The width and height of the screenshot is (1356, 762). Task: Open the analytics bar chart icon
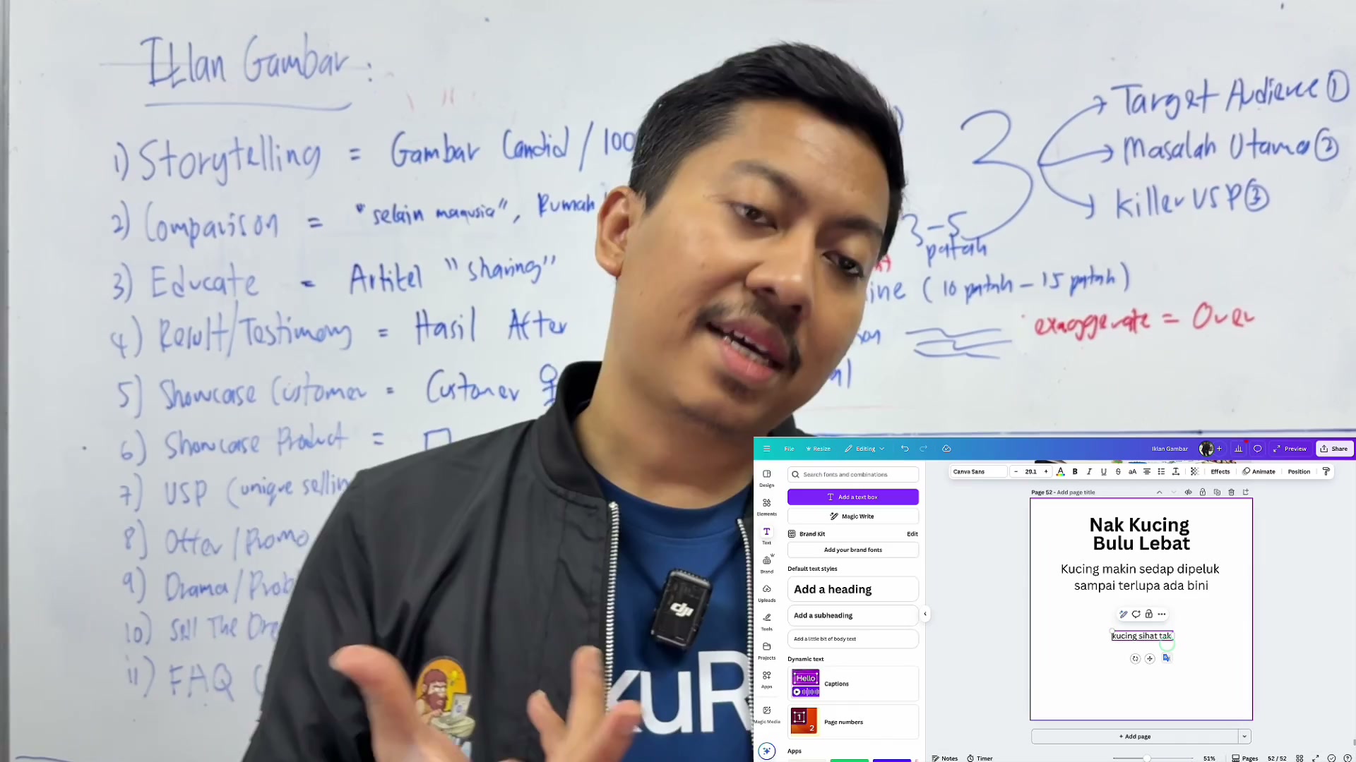click(x=1238, y=449)
